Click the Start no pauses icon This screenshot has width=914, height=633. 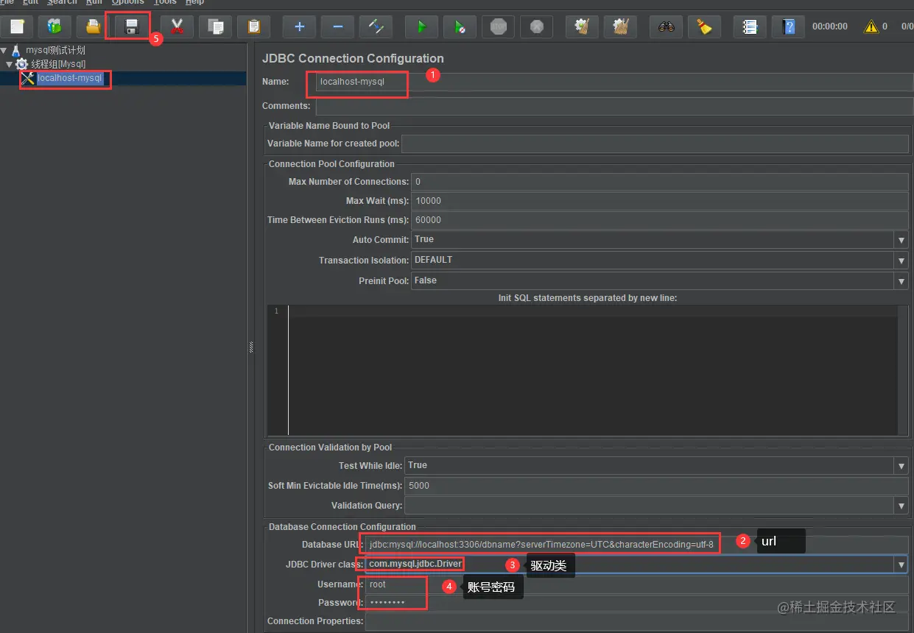click(x=460, y=27)
